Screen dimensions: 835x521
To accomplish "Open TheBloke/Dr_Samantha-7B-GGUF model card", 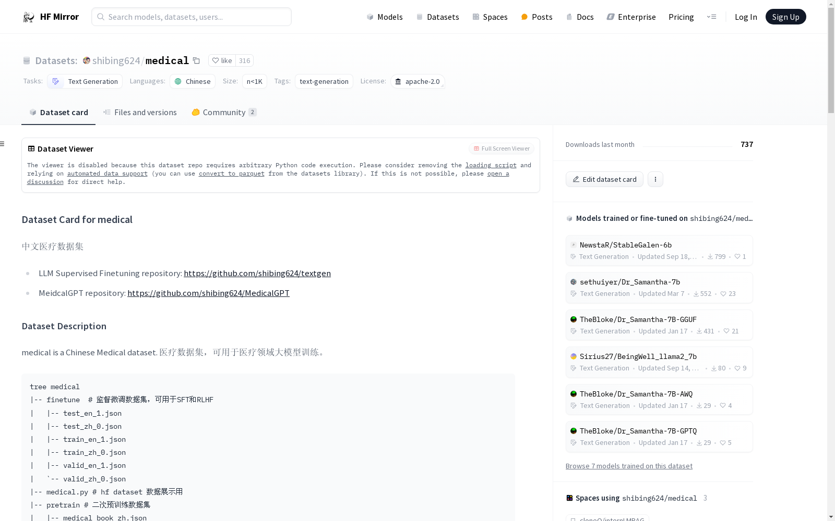I will [x=659, y=325].
